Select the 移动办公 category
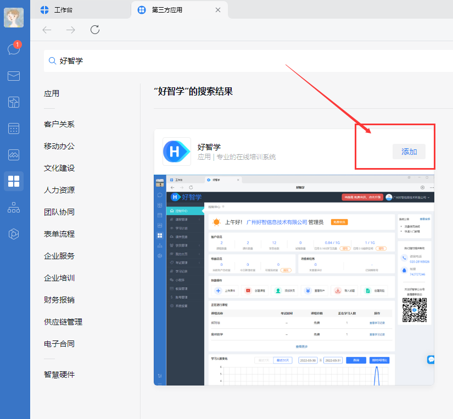Viewport: 453px width, 419px height. pyautogui.click(x=59, y=146)
